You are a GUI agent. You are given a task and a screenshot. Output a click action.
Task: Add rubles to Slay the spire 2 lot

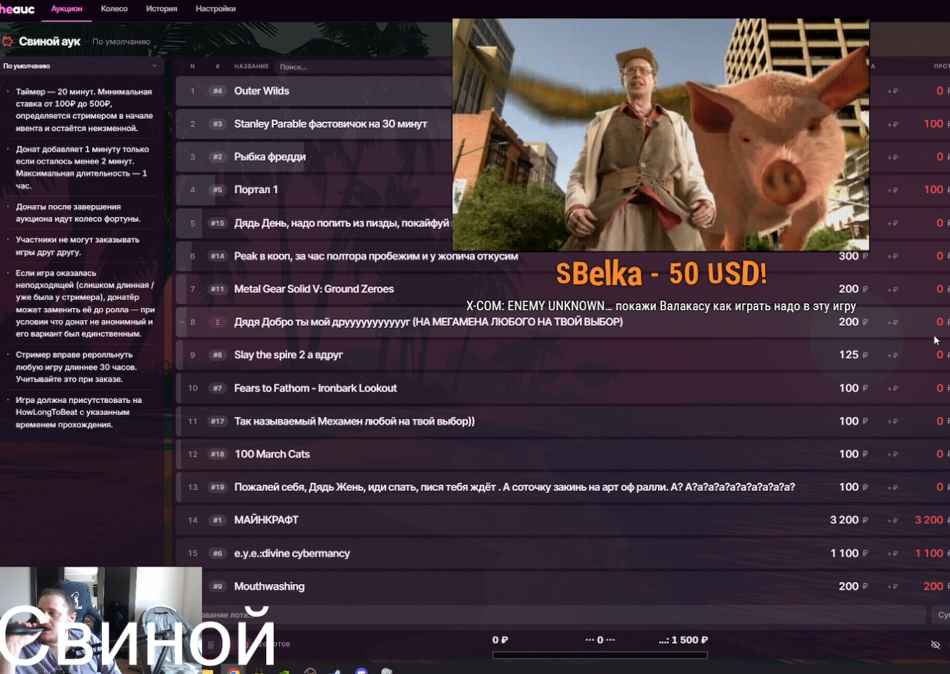tap(892, 355)
